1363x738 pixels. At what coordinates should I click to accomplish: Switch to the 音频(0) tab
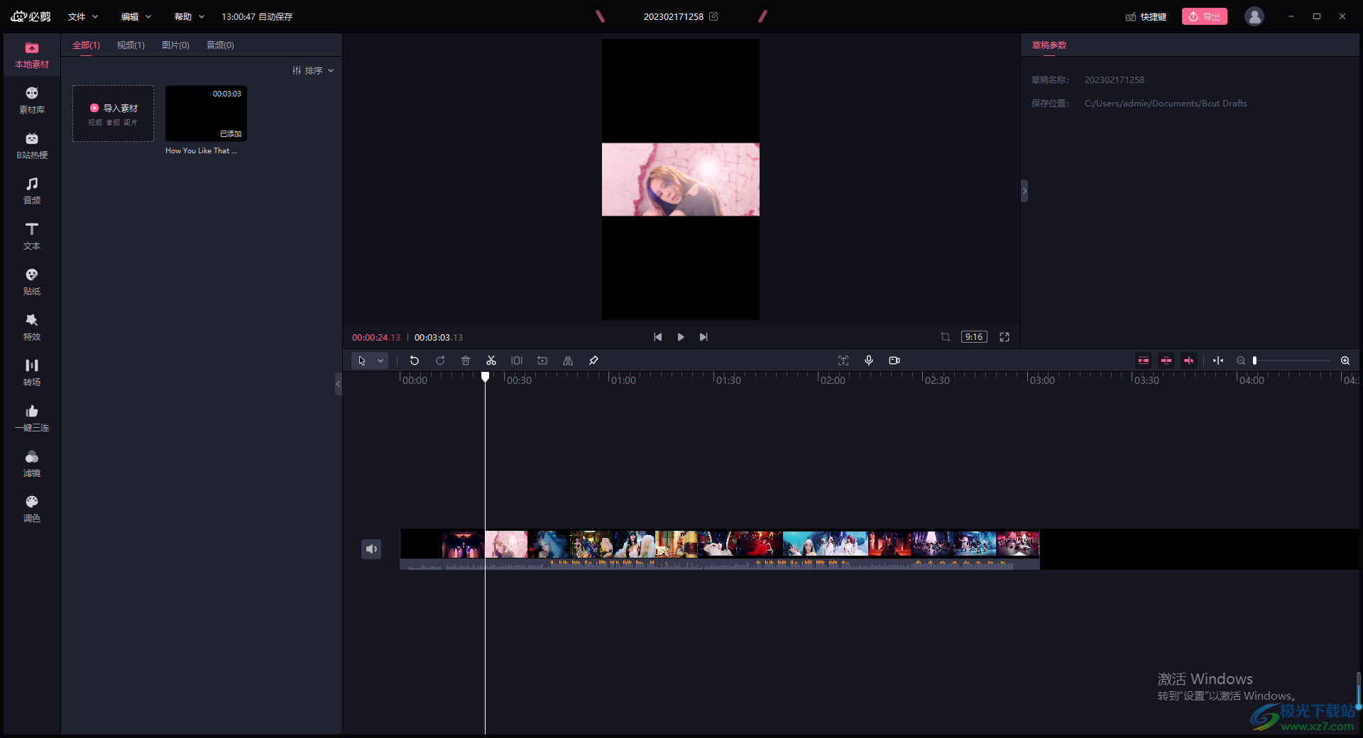[x=220, y=45]
